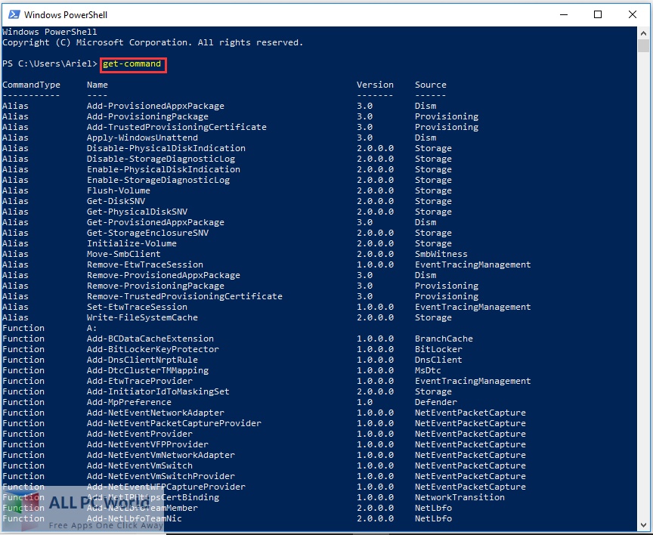Viewport: 653px width, 535px height.
Task: Click the 'PS C:\Users\Ariel>' prompt text
Action: (50, 63)
